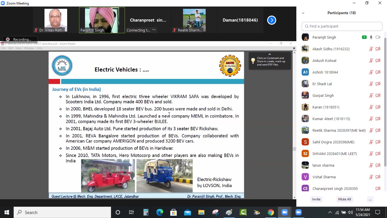Open Calculator from the taskbar
Viewport: 387px width, 218px height.
pyautogui.click(x=146, y=212)
